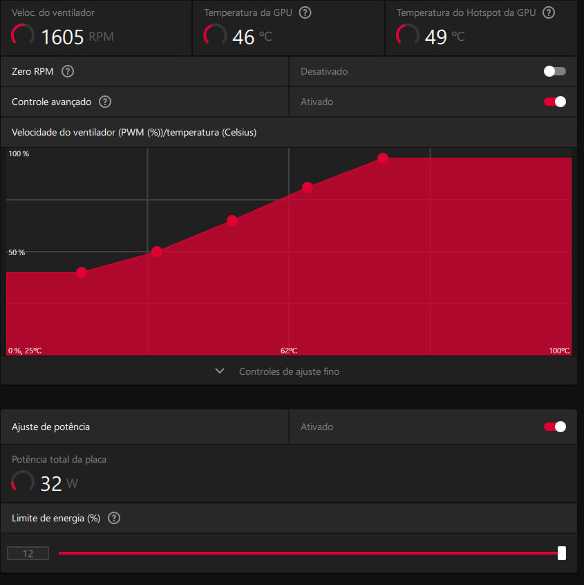Image resolution: width=584 pixels, height=585 pixels.
Task: Click Ativado text in Ajuste de potência row
Action: 317,427
